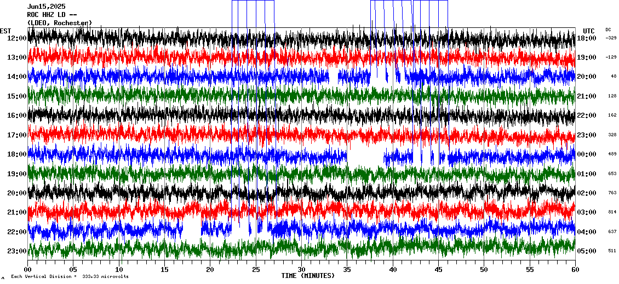
Task: Click the DC value 814
Action: click(x=611, y=212)
